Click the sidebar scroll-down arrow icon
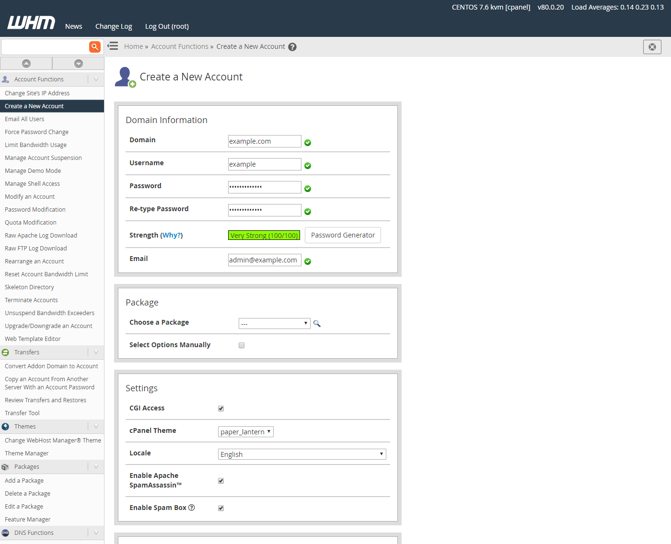671x544 pixels. pos(79,64)
